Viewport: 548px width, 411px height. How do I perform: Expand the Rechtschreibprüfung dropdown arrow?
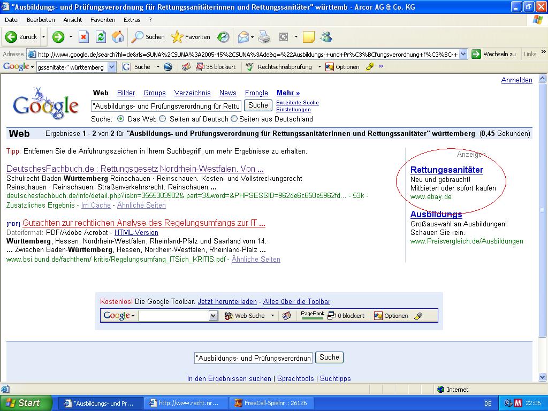(x=319, y=67)
